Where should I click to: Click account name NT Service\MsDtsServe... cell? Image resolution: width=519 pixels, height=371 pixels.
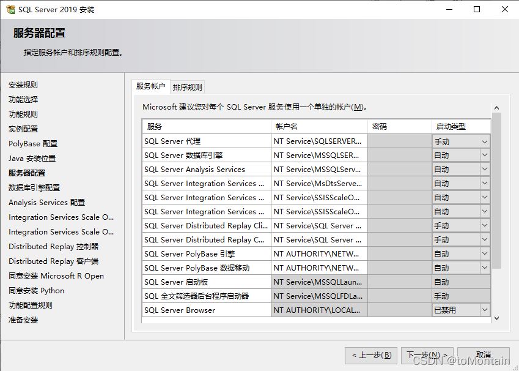pyautogui.click(x=319, y=183)
